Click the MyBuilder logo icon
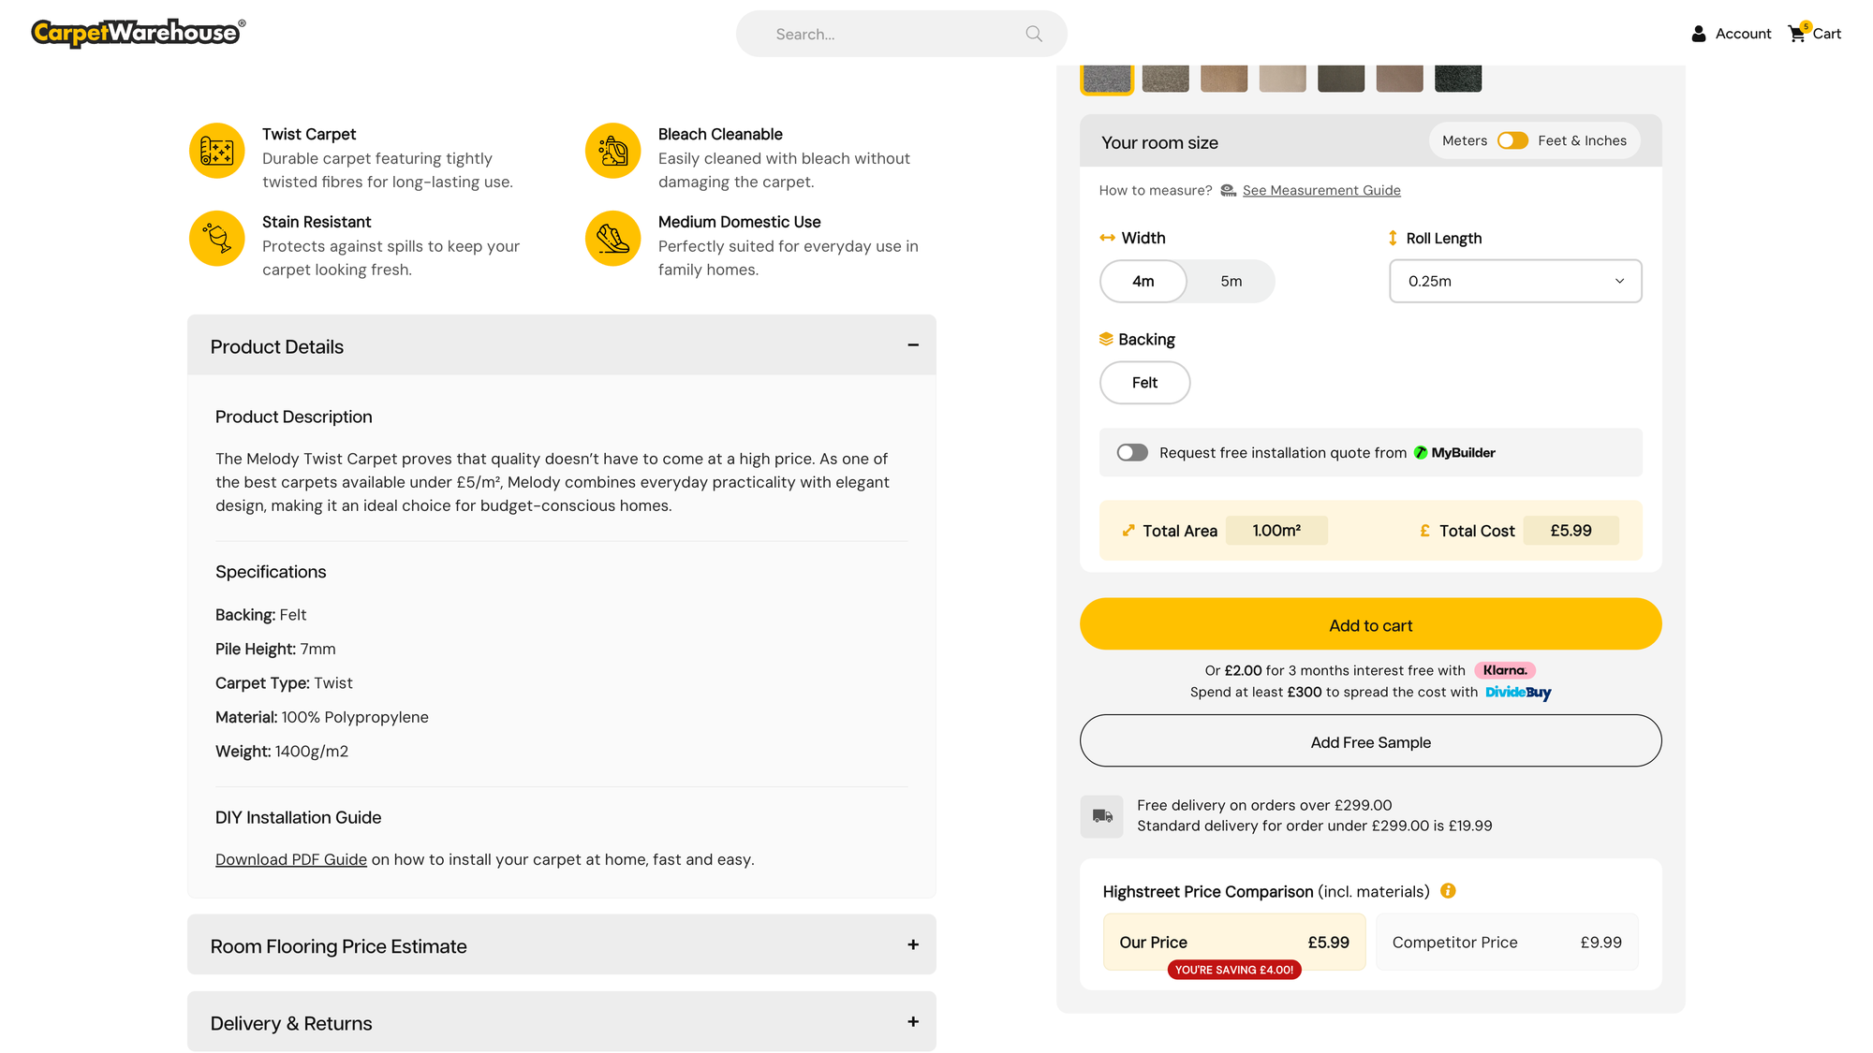 [x=1421, y=453]
